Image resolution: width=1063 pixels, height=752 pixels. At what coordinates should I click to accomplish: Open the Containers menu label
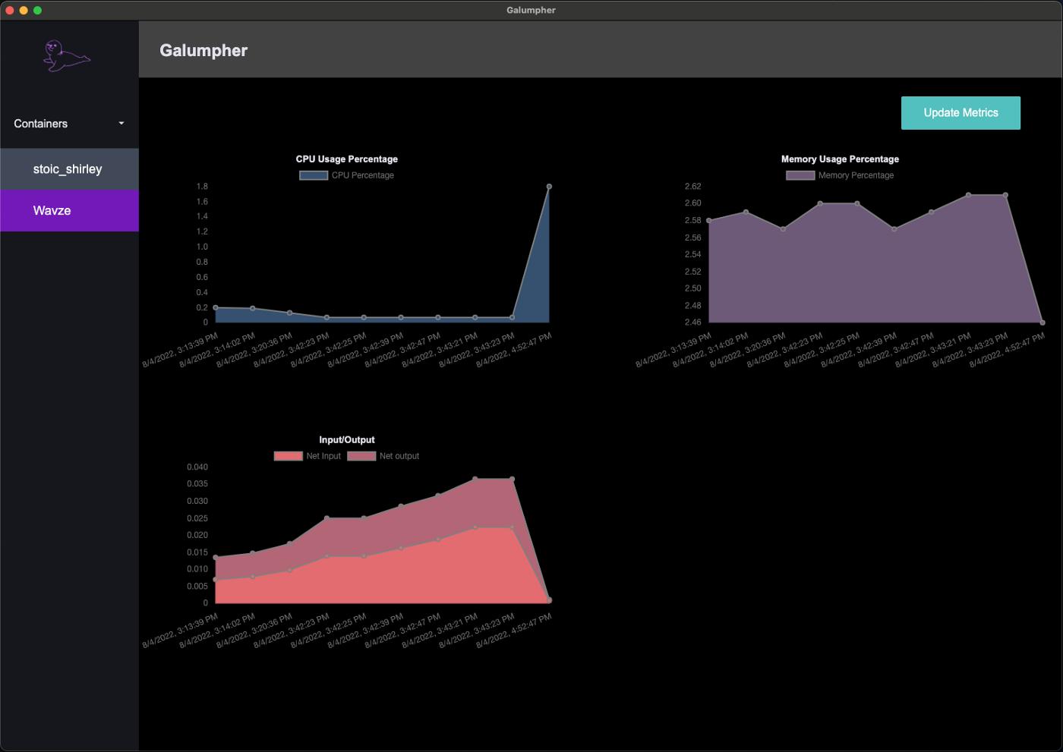(41, 124)
